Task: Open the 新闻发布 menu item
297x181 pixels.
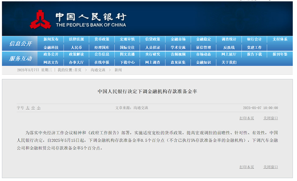Action: pos(51,39)
